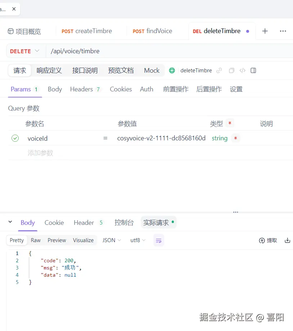Click the voiceId parameter name cell

tap(37, 138)
